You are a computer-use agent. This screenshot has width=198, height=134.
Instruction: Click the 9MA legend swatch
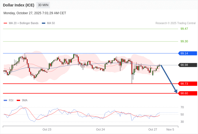coord(18,100)
